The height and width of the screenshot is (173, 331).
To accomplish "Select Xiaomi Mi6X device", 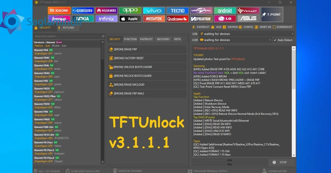I will 67,121.
